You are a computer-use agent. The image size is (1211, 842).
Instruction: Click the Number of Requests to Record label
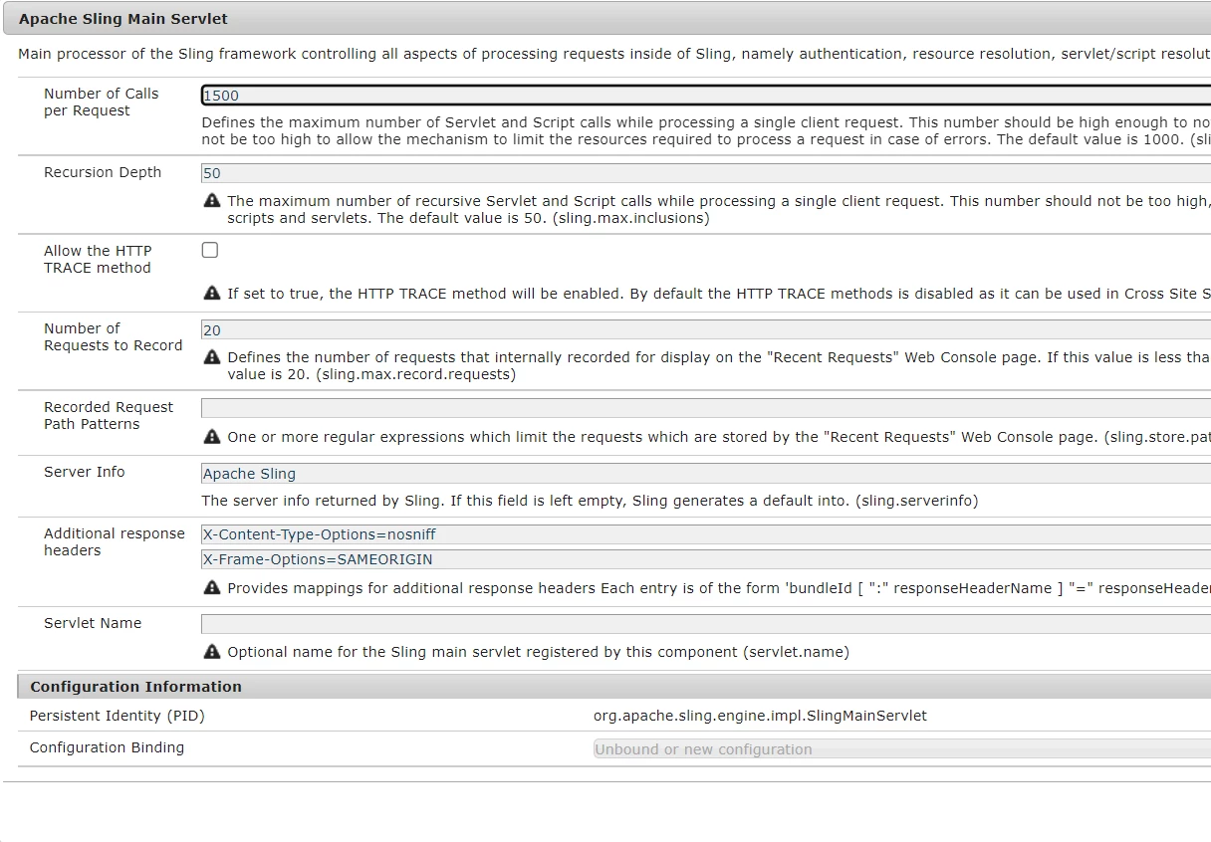[113, 336]
